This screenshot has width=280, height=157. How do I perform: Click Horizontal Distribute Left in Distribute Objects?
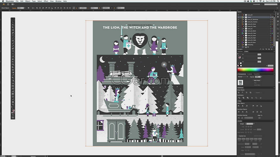pyautogui.click(x=253, y=112)
